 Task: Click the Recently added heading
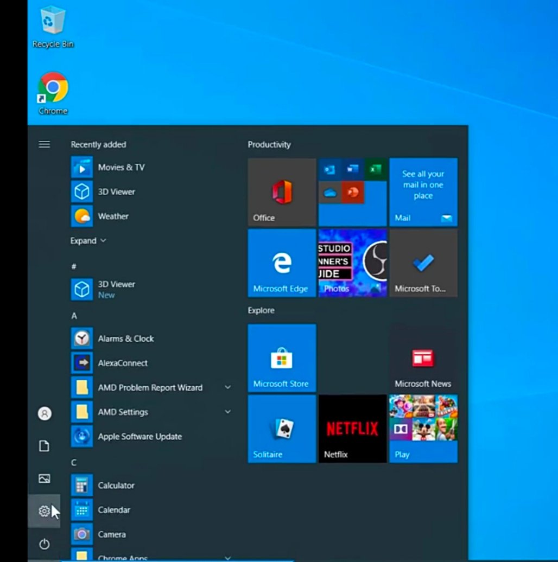pos(98,144)
